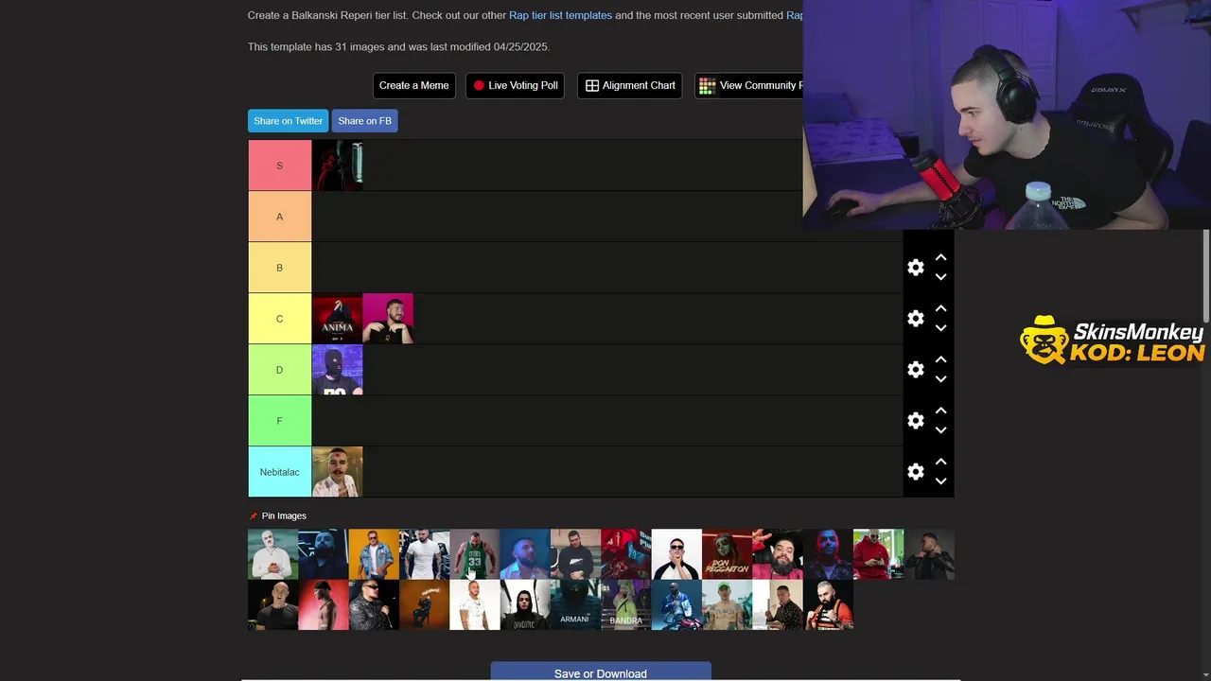
Task: Move F tier row down with arrow
Action: click(940, 430)
